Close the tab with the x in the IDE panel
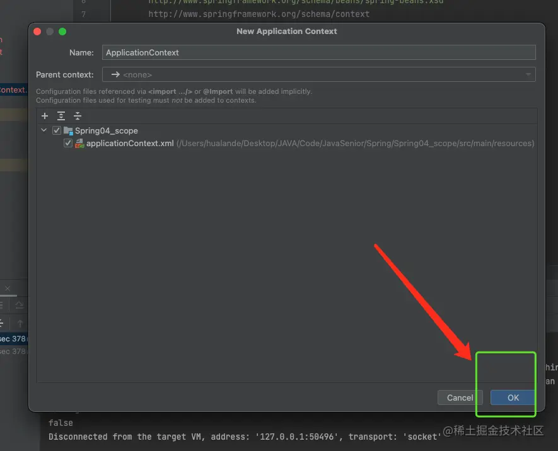 tap(8, 288)
